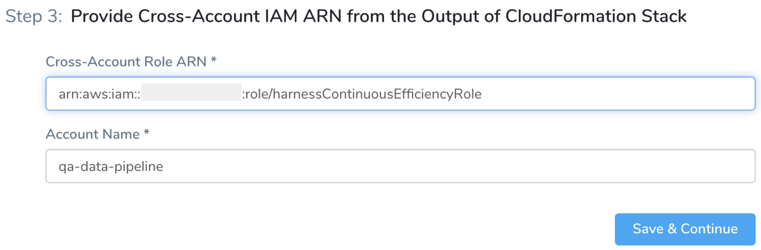Place cursor at 'arn:aws:iam::' prefix
The image size is (761, 250).
click(x=99, y=94)
